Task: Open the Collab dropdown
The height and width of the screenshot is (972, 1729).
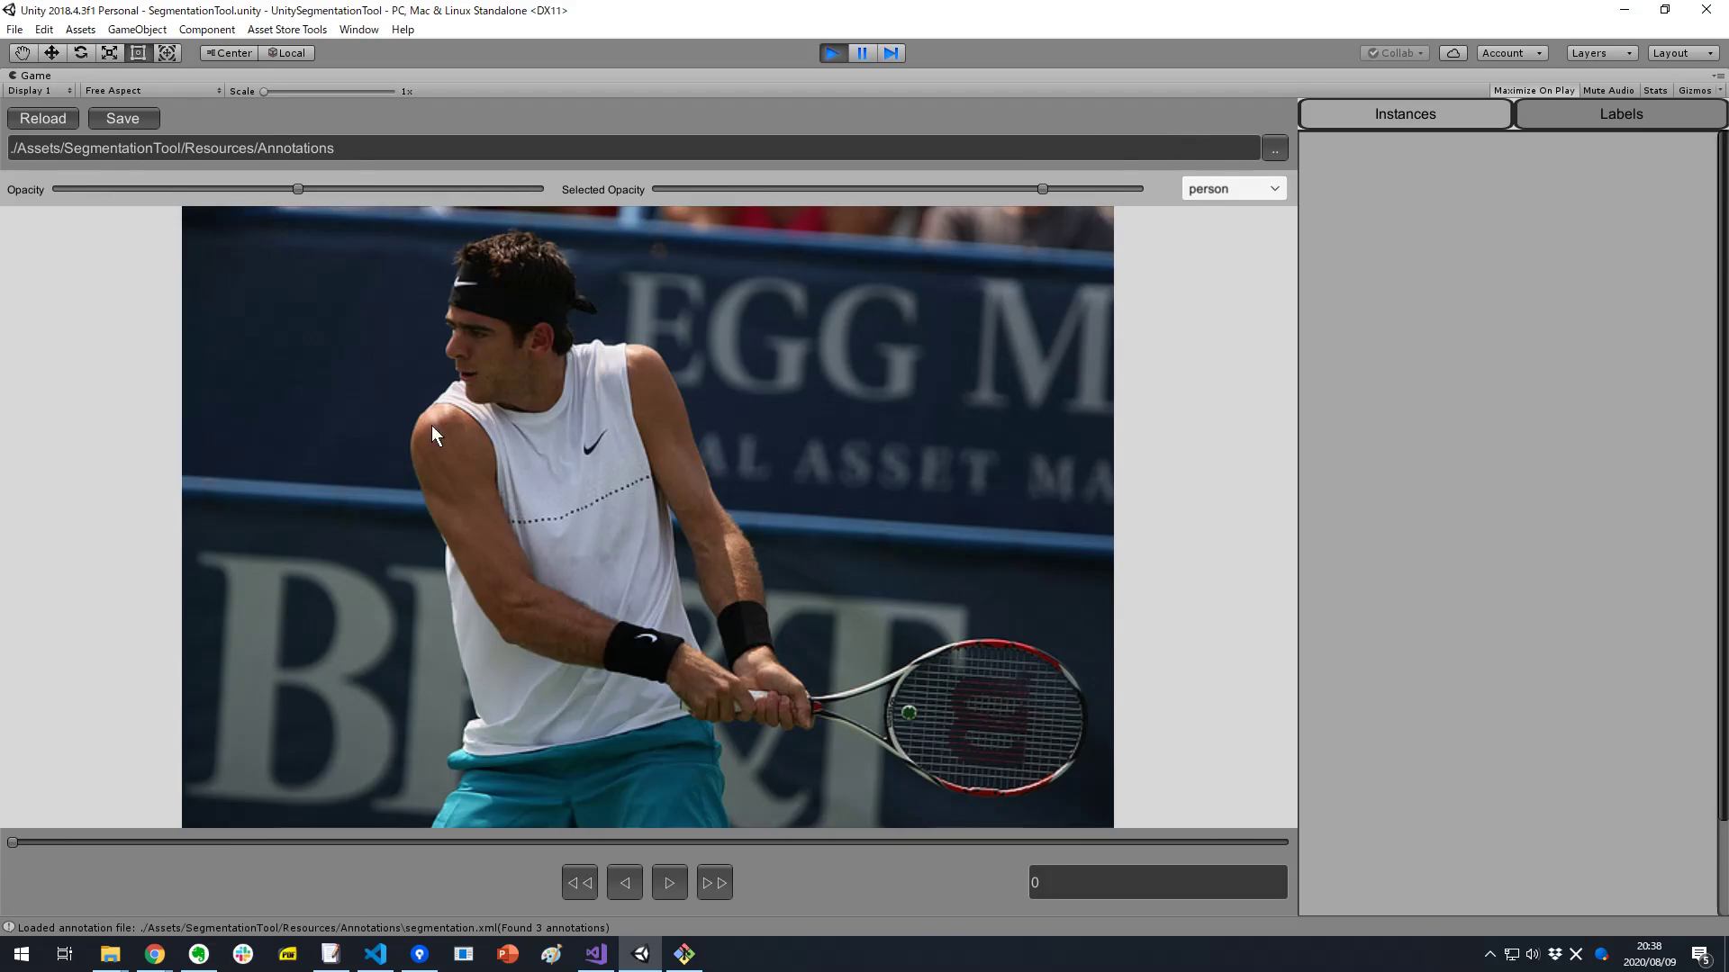Action: [1395, 53]
